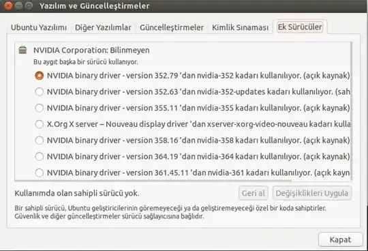Viewport: 368px width, 251px height.
Task: Click the driver list horizontal scrollbar
Action: pyautogui.click(x=154, y=181)
